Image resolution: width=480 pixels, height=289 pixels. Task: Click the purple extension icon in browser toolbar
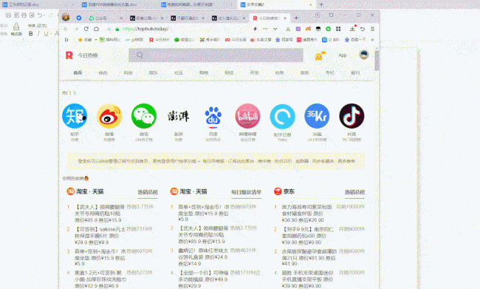(298, 29)
